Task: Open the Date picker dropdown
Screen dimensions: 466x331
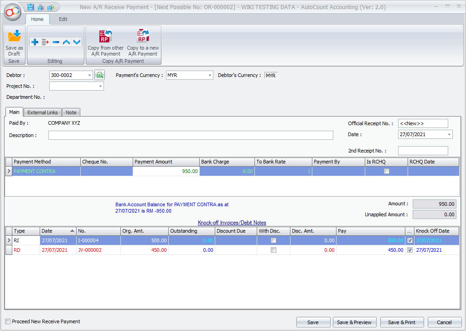Action: (449, 135)
